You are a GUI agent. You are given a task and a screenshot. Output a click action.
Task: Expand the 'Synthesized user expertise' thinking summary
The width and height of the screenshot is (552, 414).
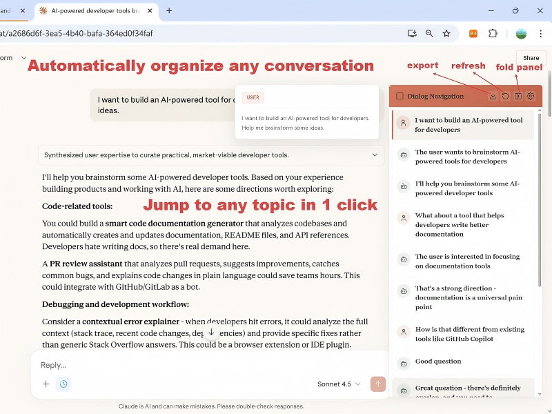point(211,155)
